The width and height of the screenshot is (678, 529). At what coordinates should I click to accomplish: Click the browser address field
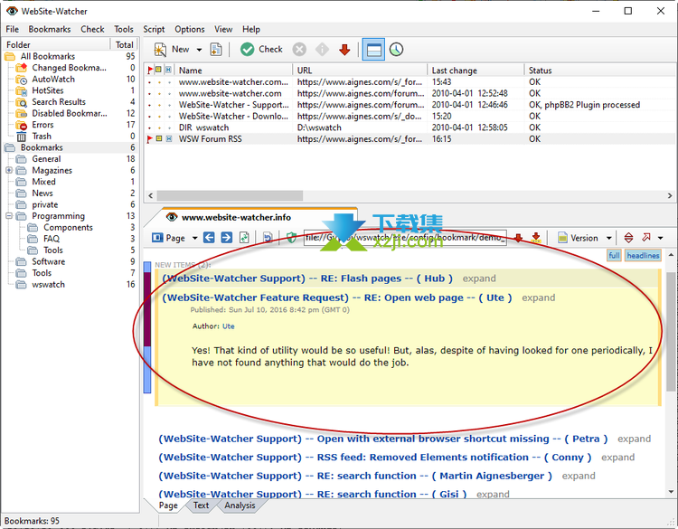405,238
